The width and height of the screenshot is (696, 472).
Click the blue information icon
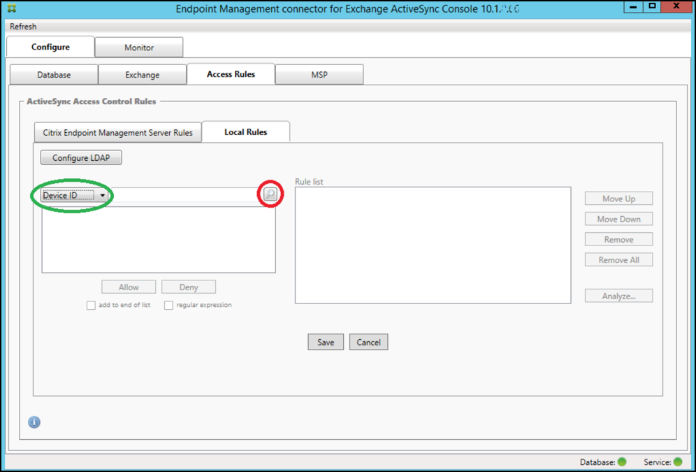(x=34, y=422)
